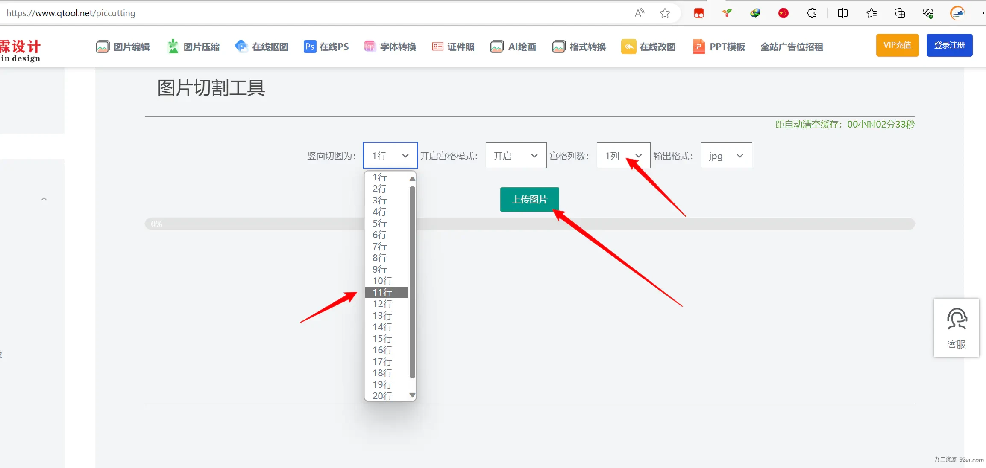Open the browser Collections icon

point(900,13)
